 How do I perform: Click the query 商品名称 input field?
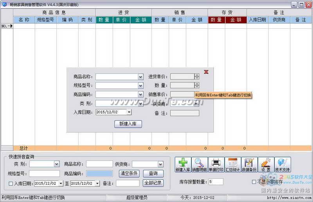99,164
